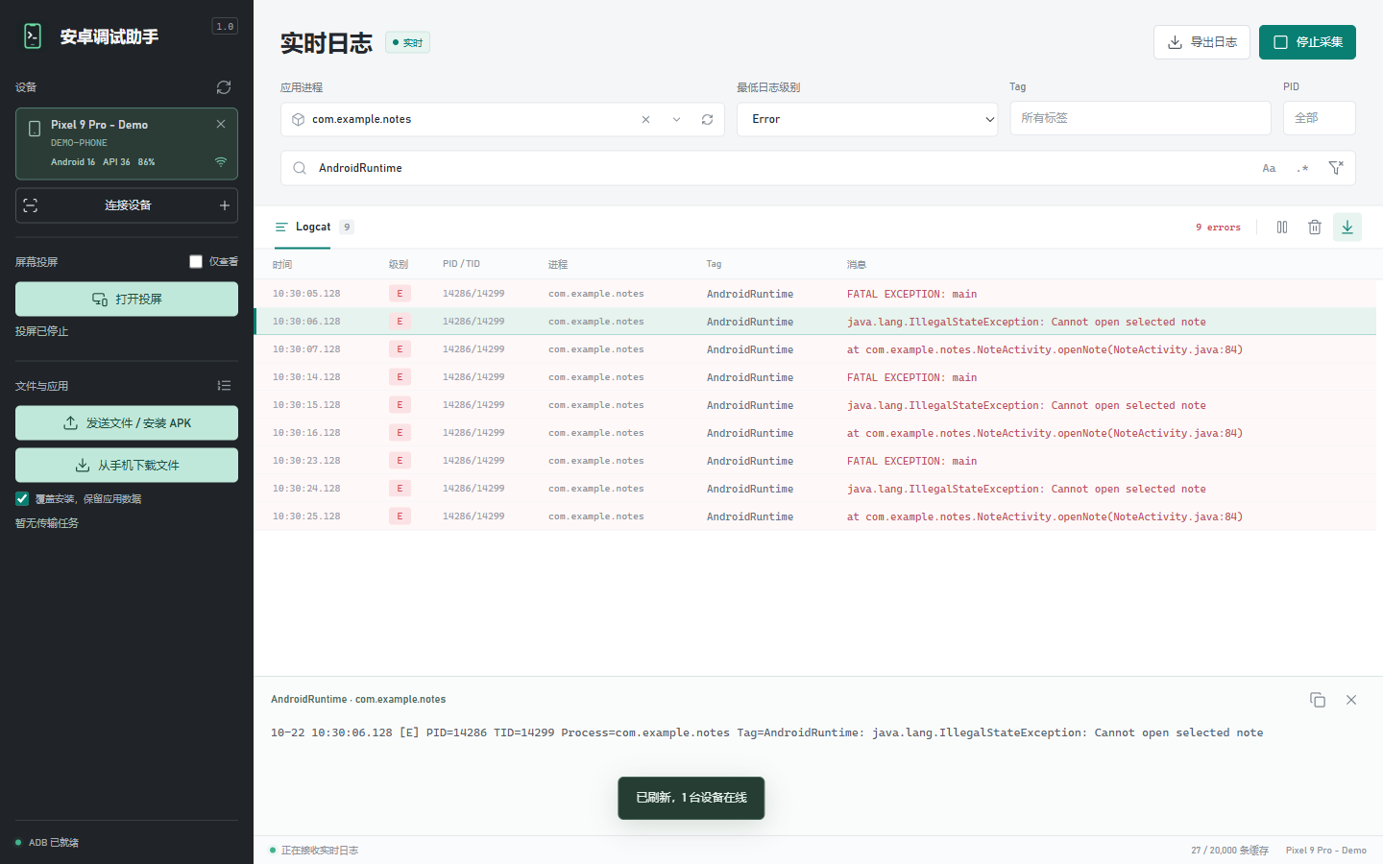Pause the Logcat stream
The image size is (1383, 864).
[x=1282, y=228]
